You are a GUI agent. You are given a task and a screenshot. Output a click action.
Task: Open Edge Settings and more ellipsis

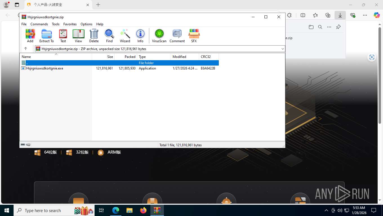coord(365,15)
